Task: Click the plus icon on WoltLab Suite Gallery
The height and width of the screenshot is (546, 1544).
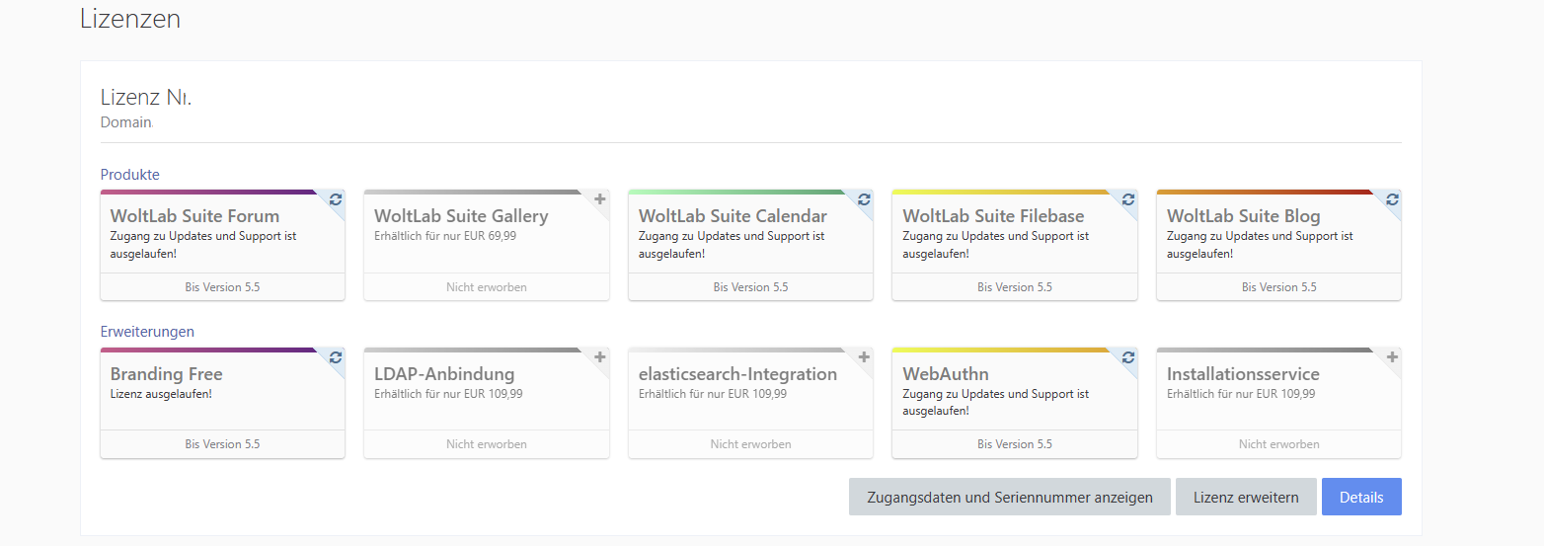Action: tap(599, 199)
